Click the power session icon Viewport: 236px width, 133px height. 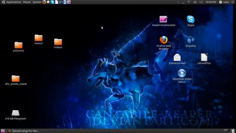pyautogui.click(x=233, y=2)
